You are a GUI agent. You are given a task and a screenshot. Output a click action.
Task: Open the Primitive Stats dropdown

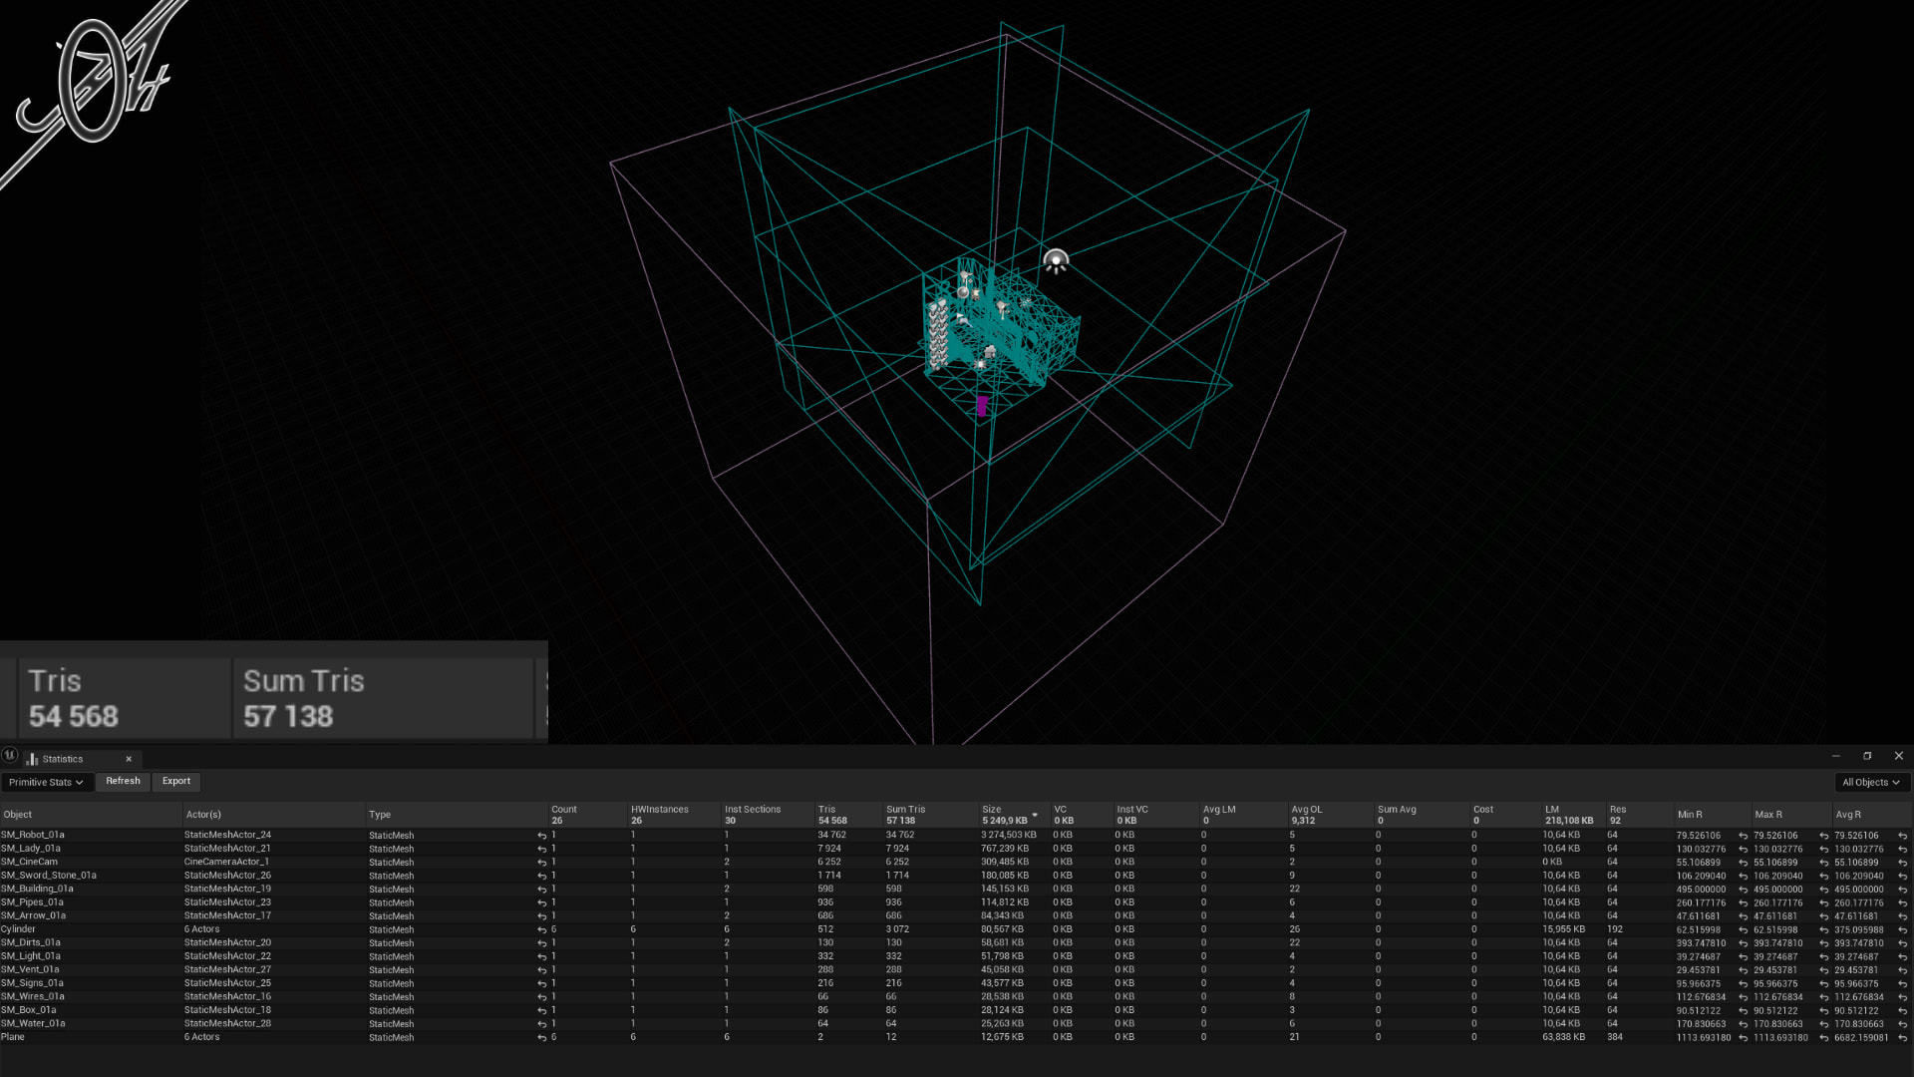(46, 783)
